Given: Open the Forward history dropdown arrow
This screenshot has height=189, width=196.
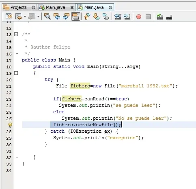Looking at the screenshot, I should [x=38, y=17].
